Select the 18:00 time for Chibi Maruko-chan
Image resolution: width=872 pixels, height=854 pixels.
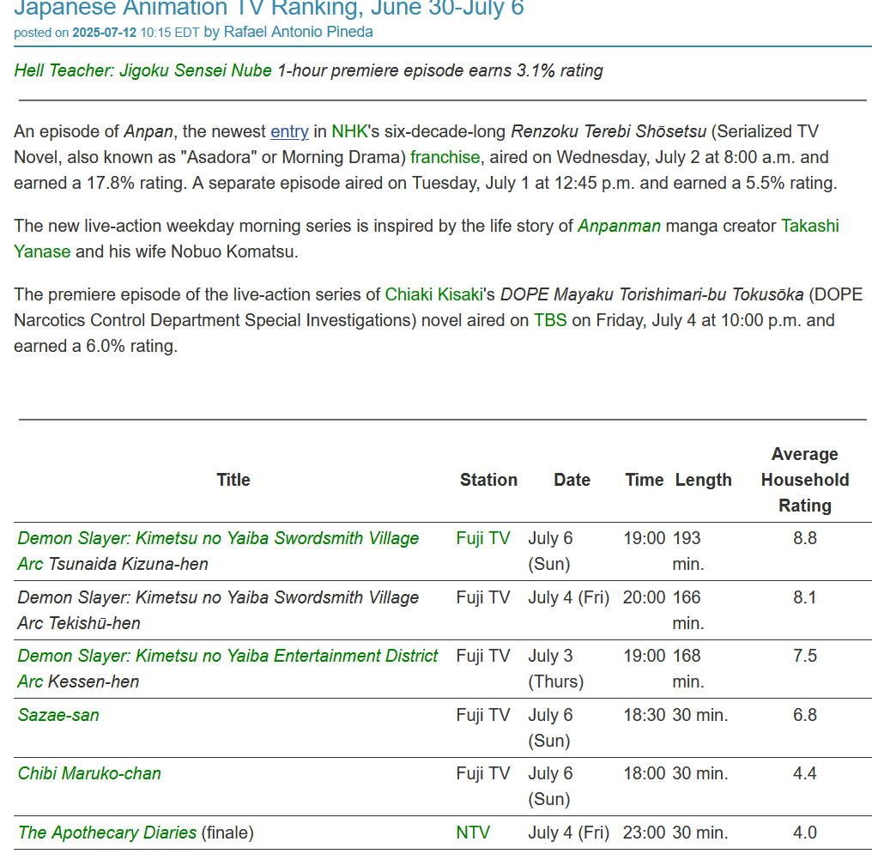tap(644, 773)
